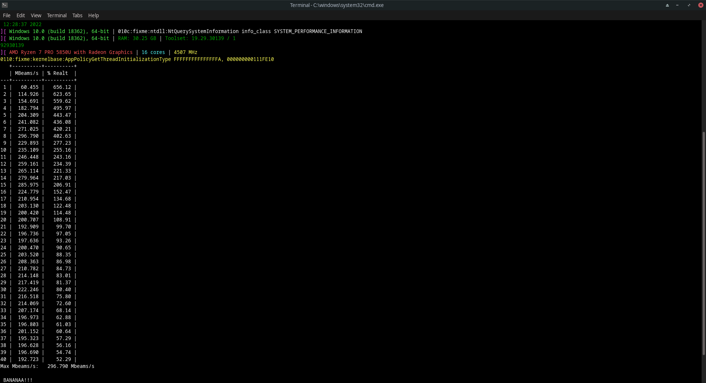Click 'RAM: 30.25 GB' text
Image resolution: width=706 pixels, height=383 pixels.
coord(137,38)
